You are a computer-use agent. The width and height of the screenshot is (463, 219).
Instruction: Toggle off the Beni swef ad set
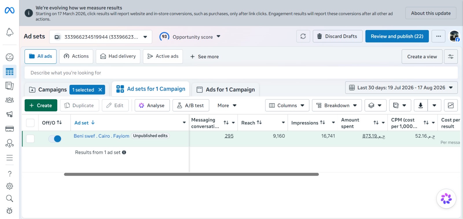click(55, 139)
